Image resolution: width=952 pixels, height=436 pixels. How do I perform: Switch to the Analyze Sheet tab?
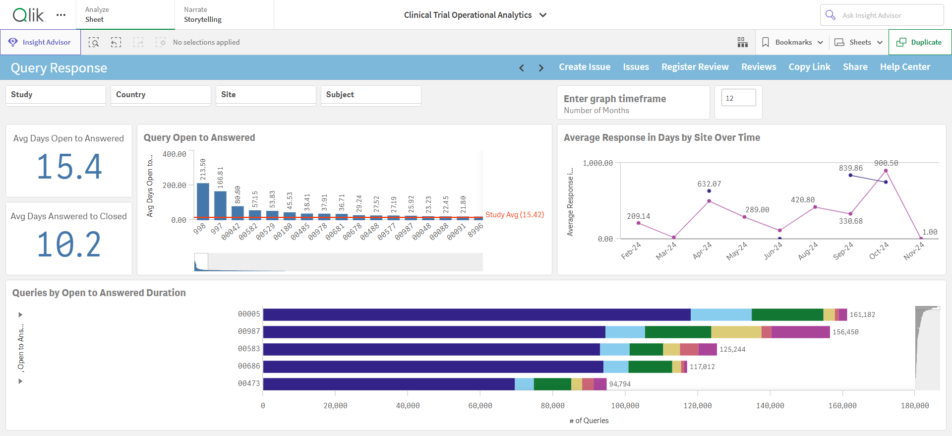[x=125, y=14]
